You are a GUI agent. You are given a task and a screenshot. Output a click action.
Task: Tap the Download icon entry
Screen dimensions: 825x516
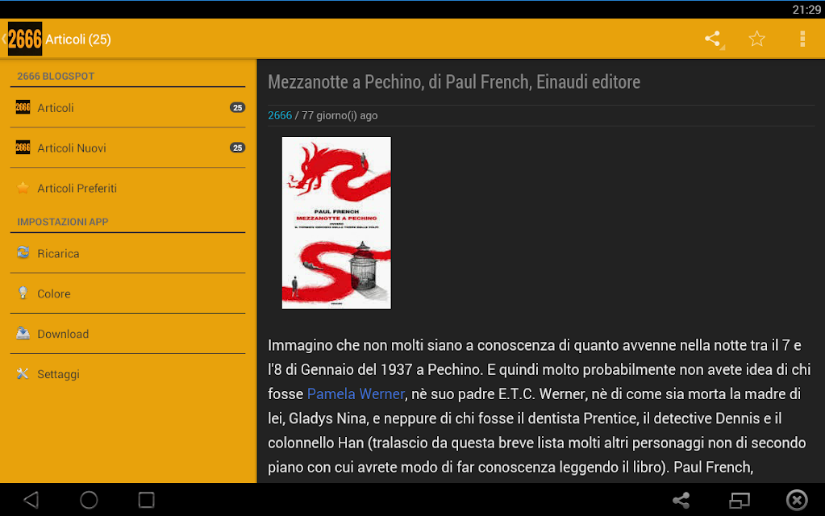pos(23,334)
